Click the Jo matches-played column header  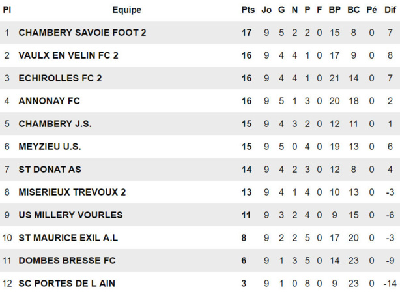pos(266,10)
